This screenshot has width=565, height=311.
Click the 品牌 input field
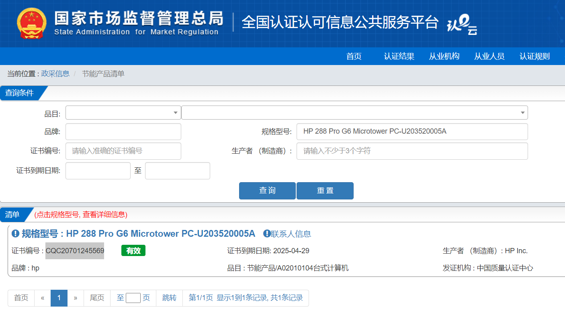coord(123,132)
